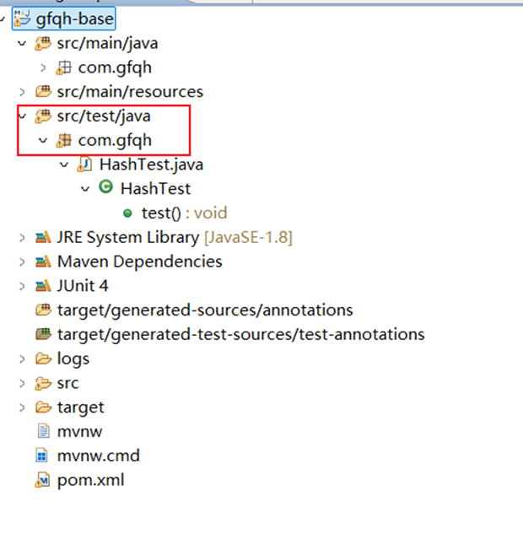Expand the JRE System Library node
Viewport: 523px width, 534px height.
[22, 238]
